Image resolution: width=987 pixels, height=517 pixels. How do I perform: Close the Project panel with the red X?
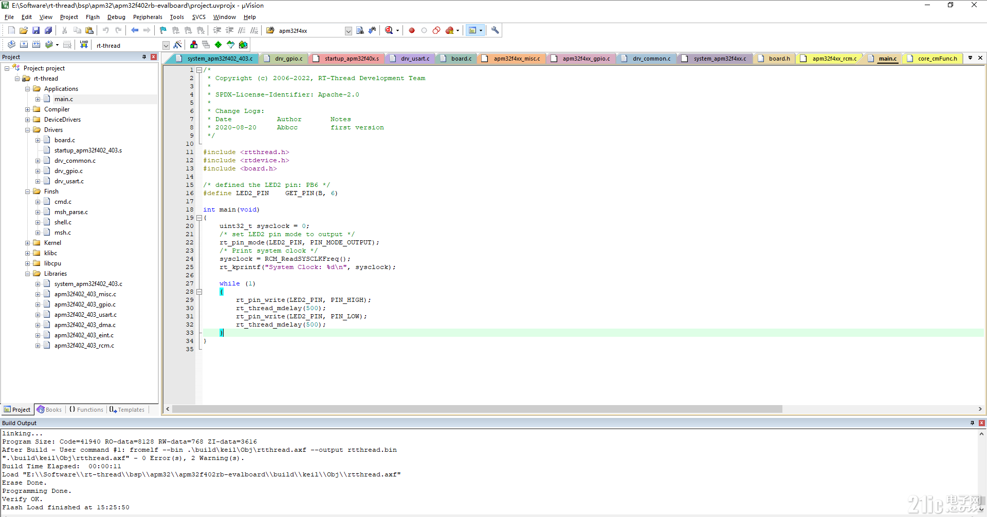[x=153, y=57]
